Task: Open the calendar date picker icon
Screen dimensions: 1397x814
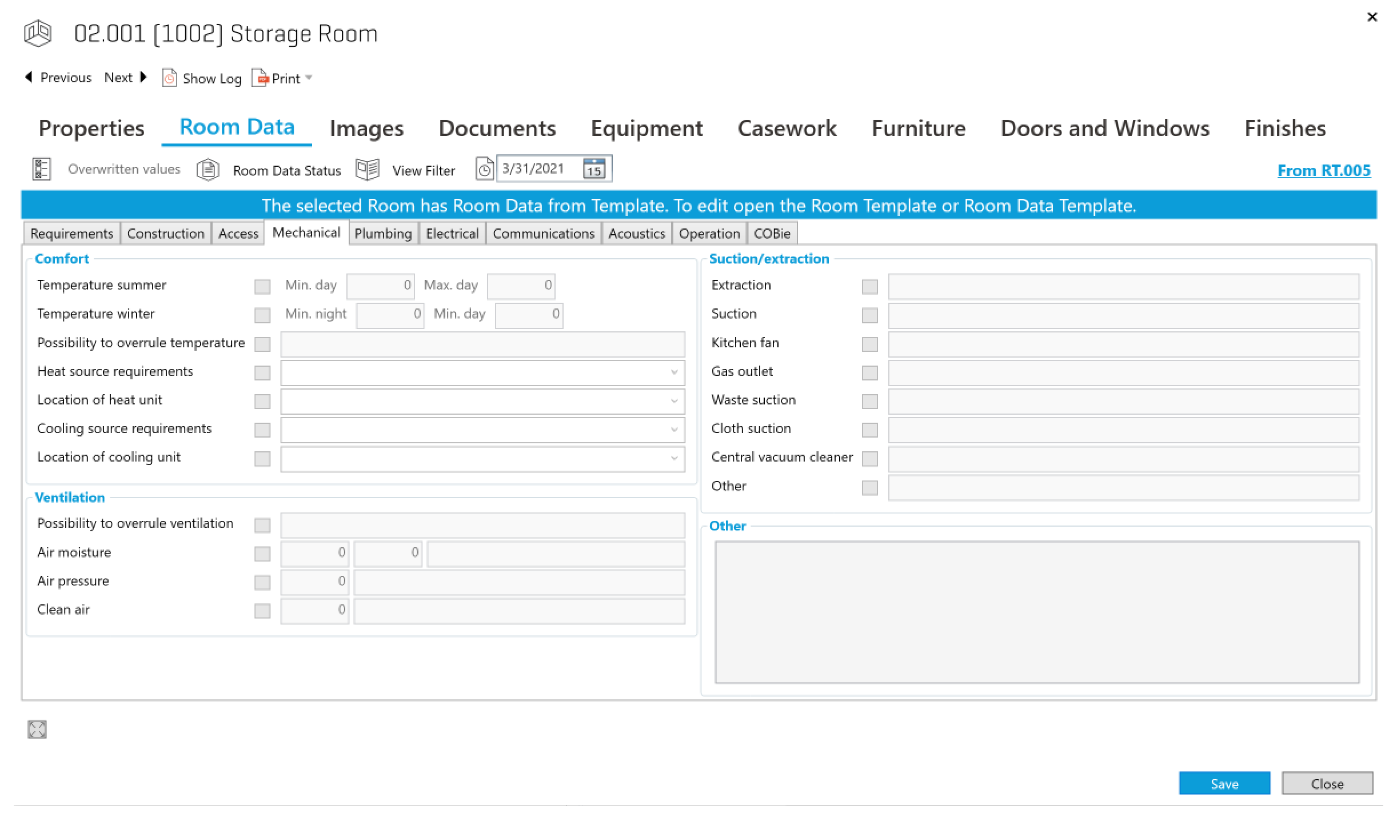Action: (x=594, y=169)
